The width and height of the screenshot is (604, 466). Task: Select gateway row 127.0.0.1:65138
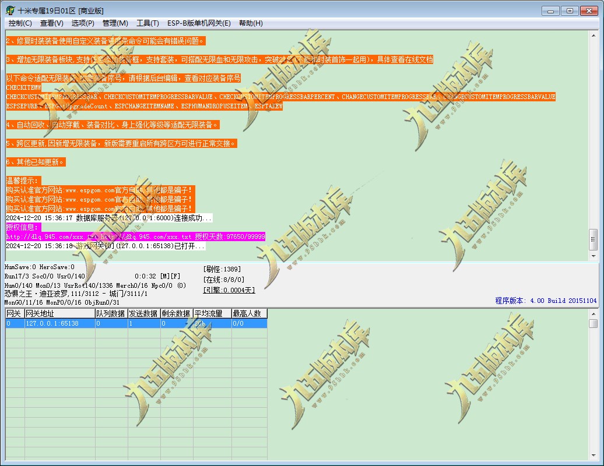[136, 323]
